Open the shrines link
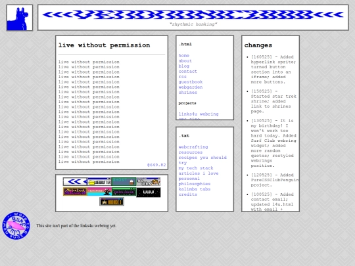 coord(187,93)
